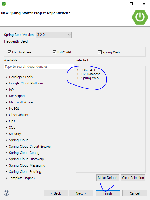The image size is (150, 200).
Task: Go Back to the previous page
Action: [56, 193]
